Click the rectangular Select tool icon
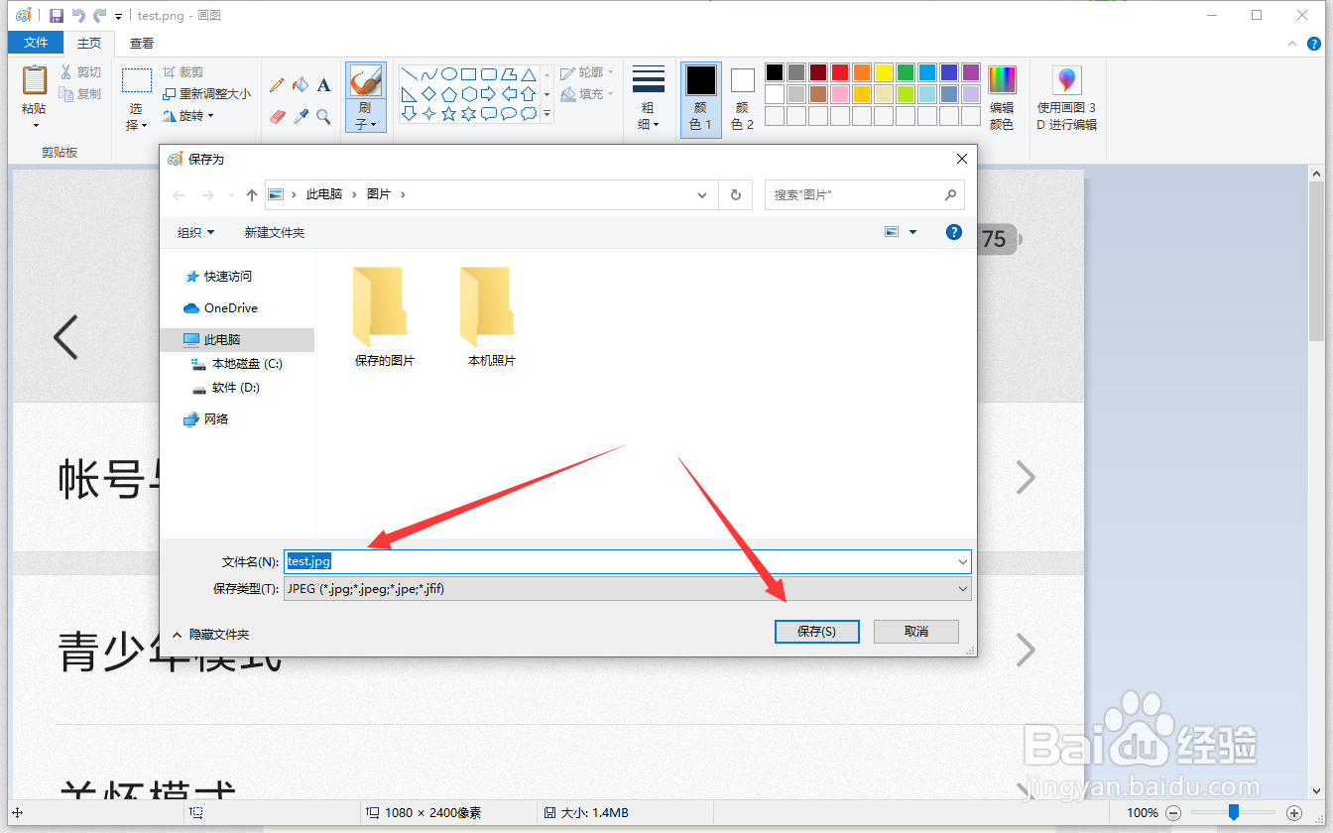The height and width of the screenshot is (833, 1333). coord(137,80)
